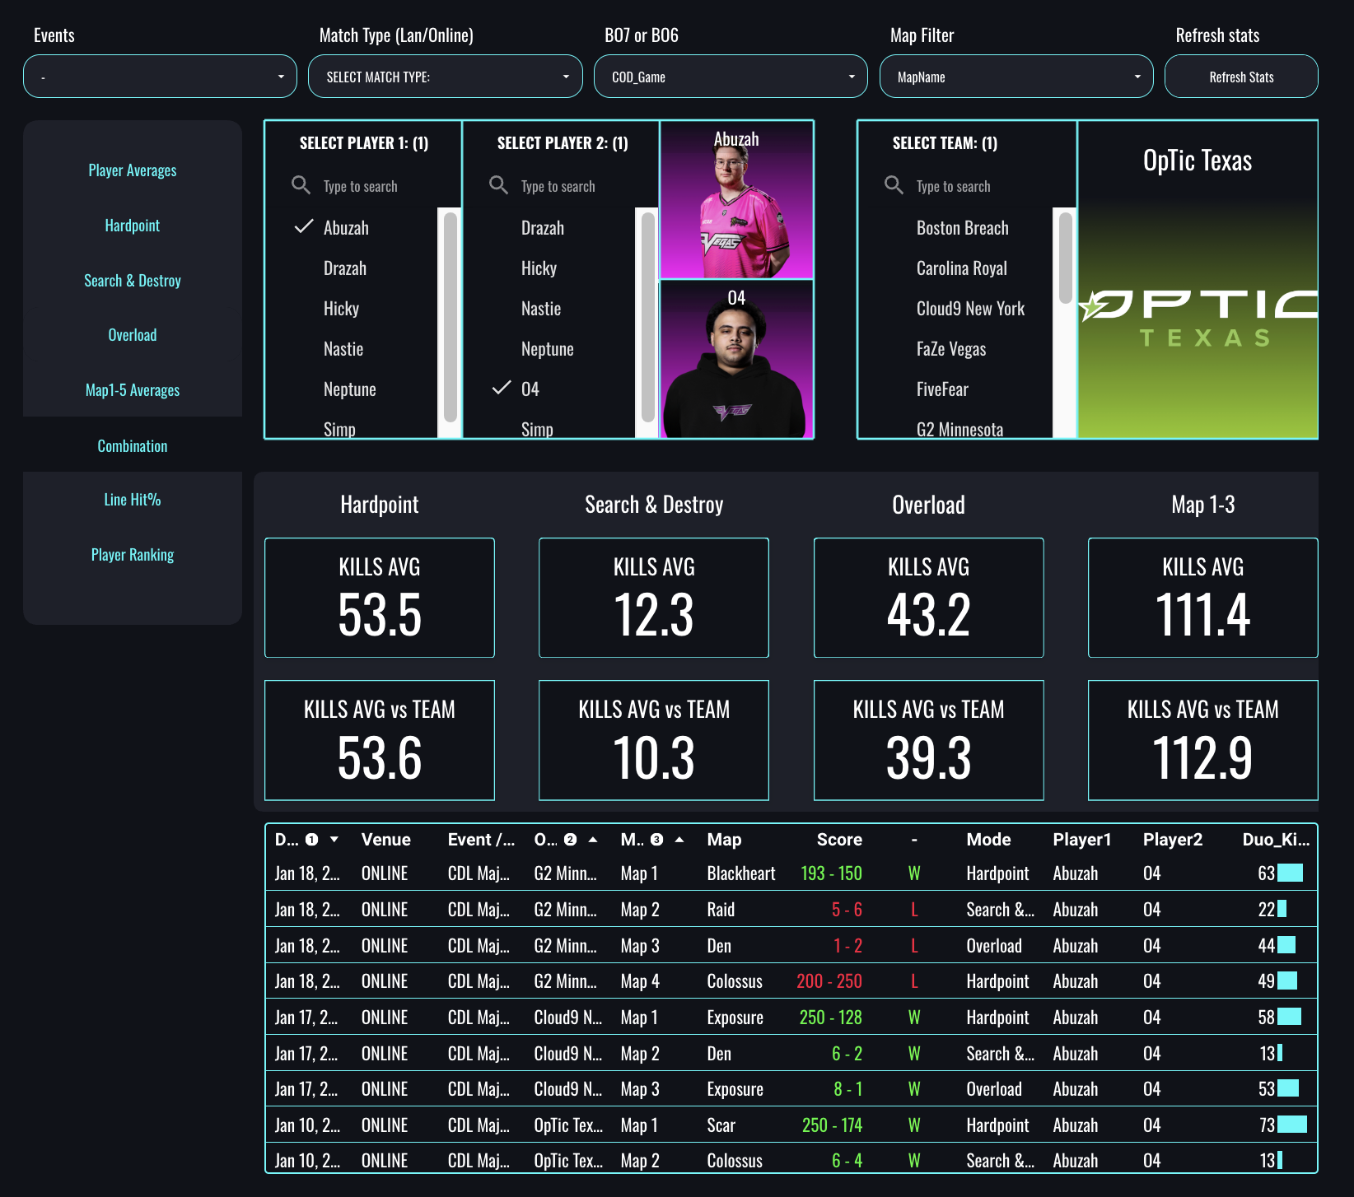This screenshot has width=1354, height=1197.
Task: Switch to the Player Ranking page
Action: point(133,555)
